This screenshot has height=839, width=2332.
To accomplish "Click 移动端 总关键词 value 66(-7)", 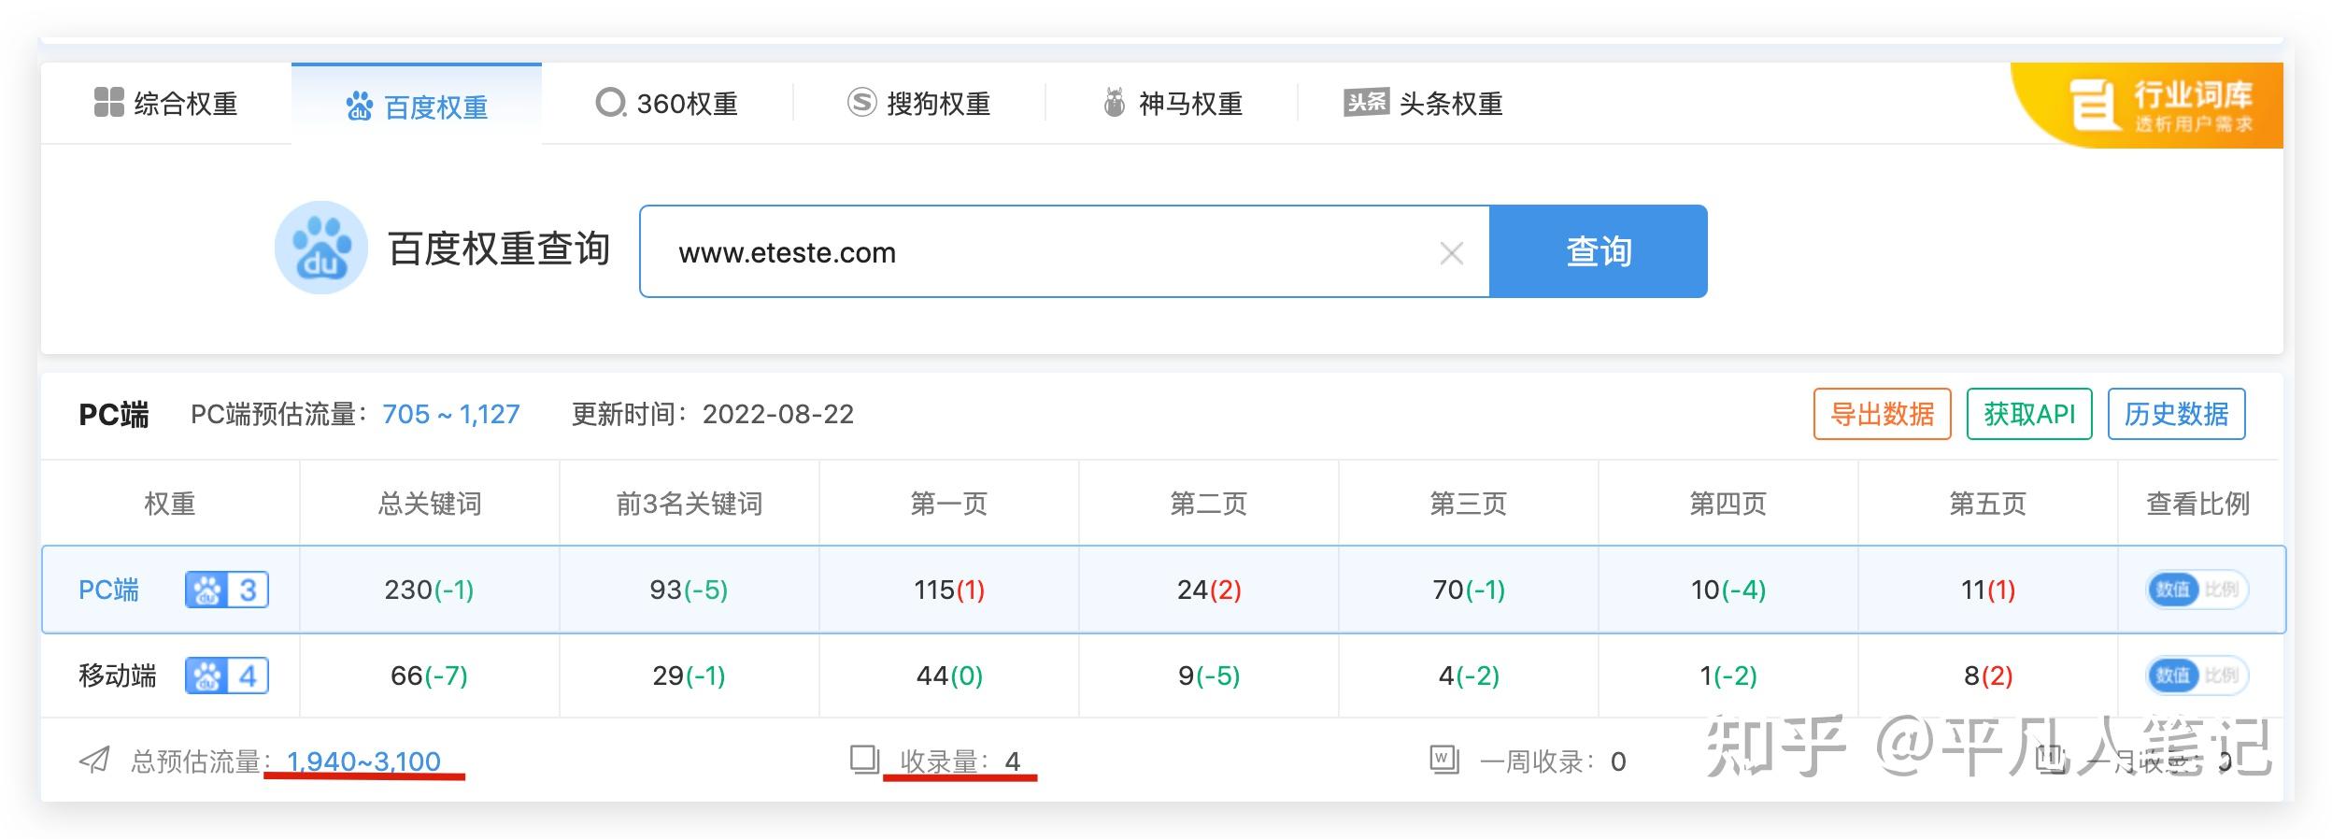I will click(429, 675).
